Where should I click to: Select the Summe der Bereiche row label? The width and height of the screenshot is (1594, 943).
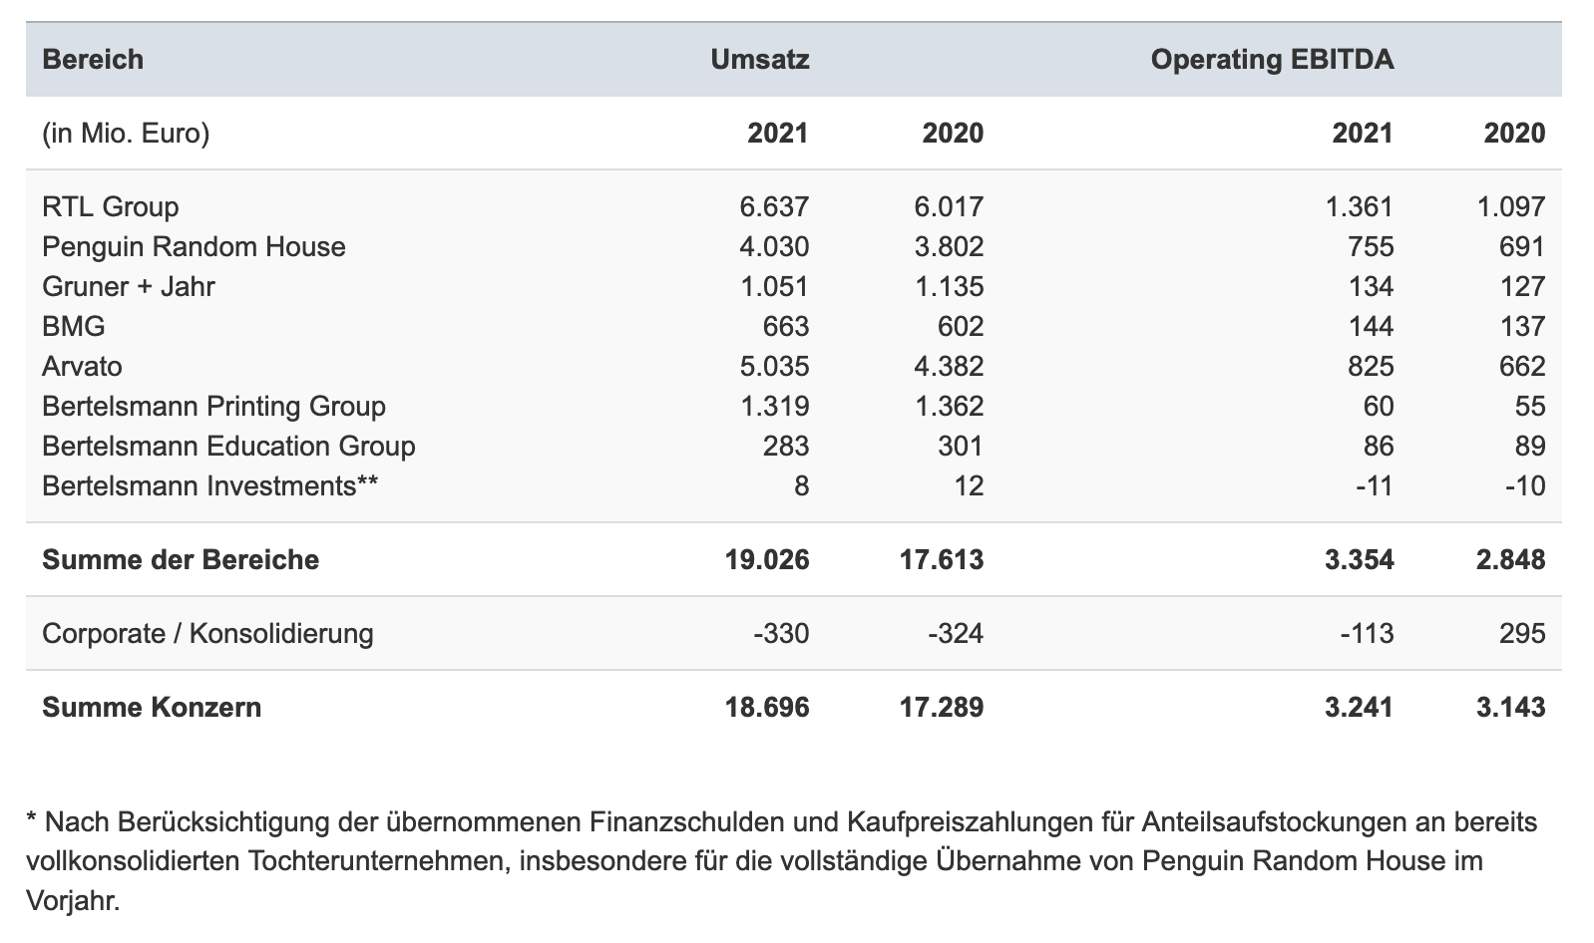click(181, 560)
